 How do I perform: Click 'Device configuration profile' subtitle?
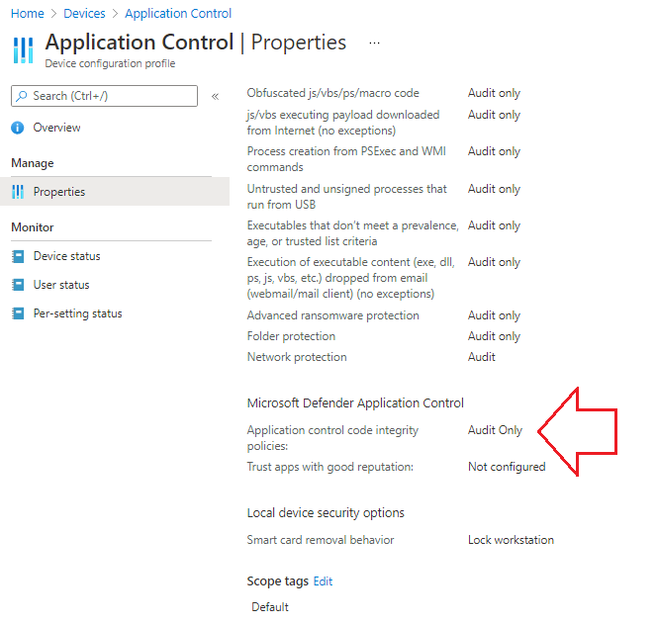(110, 63)
